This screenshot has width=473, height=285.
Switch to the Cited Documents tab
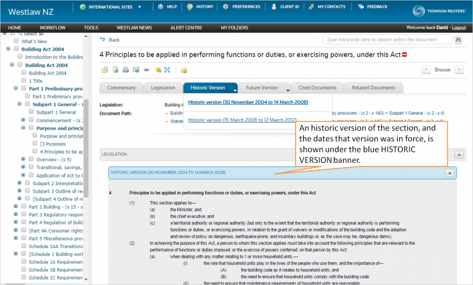coord(317,88)
